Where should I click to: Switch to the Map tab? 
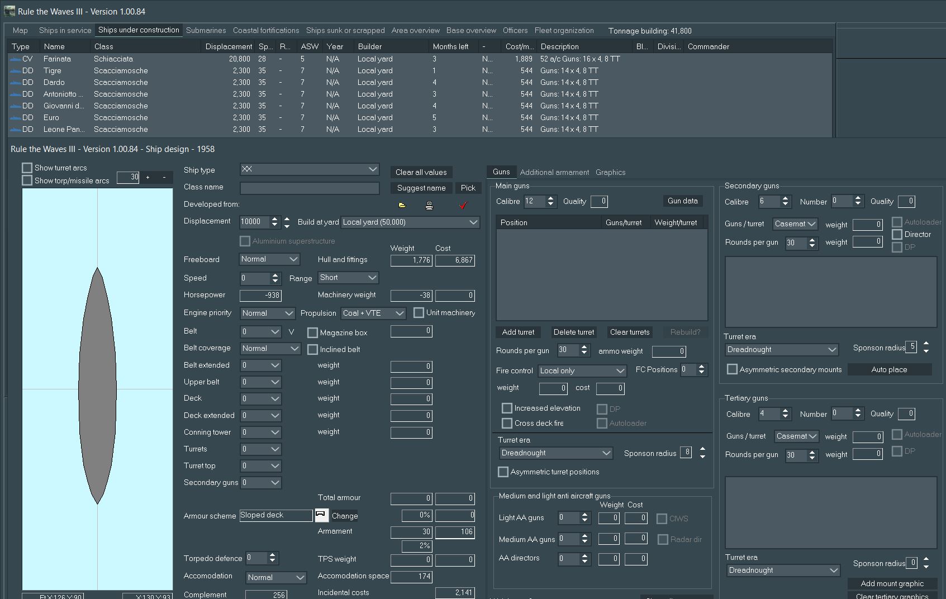(20, 30)
